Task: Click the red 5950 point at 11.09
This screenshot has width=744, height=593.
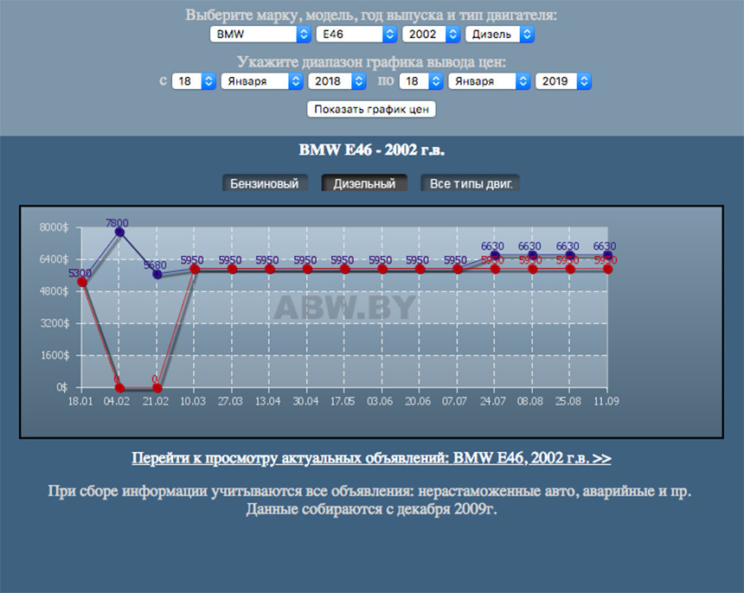Action: coord(608,269)
